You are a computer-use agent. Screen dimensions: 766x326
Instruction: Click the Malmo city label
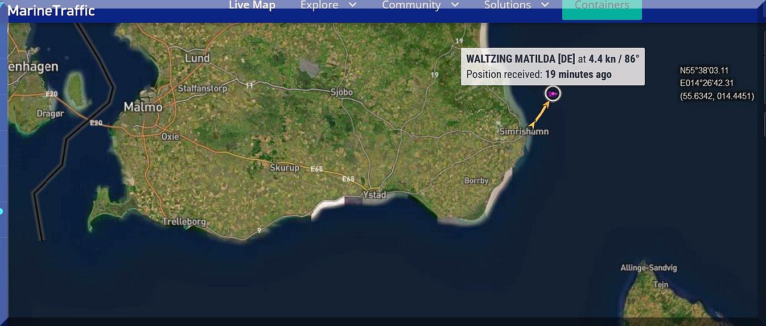pyautogui.click(x=143, y=107)
